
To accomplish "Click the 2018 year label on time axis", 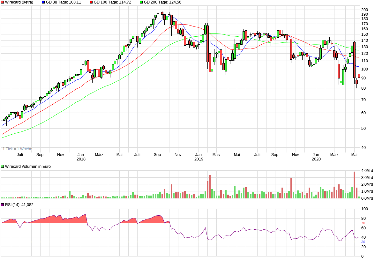I will click(81, 159).
